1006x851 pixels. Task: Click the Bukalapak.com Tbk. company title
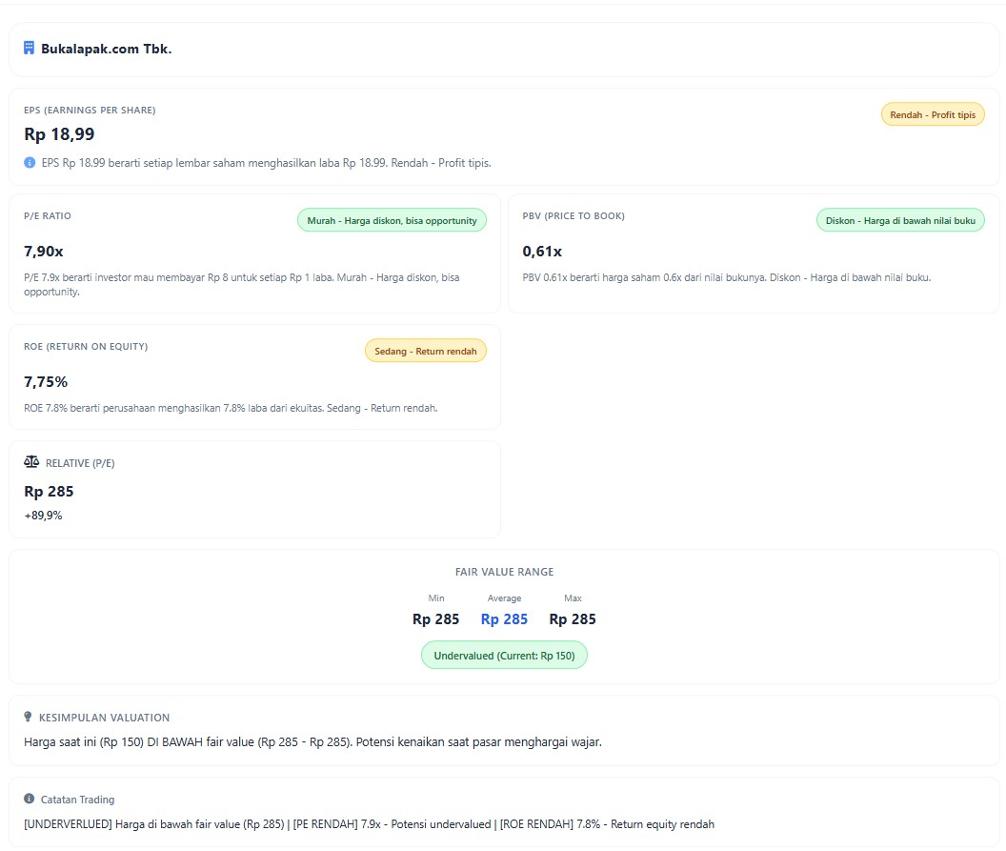(x=106, y=49)
